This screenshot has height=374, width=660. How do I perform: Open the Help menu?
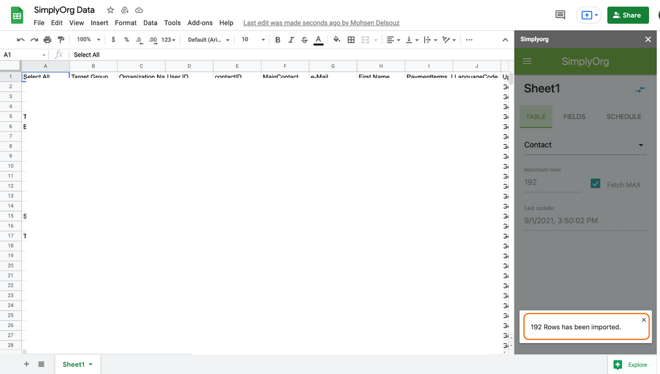pos(226,23)
